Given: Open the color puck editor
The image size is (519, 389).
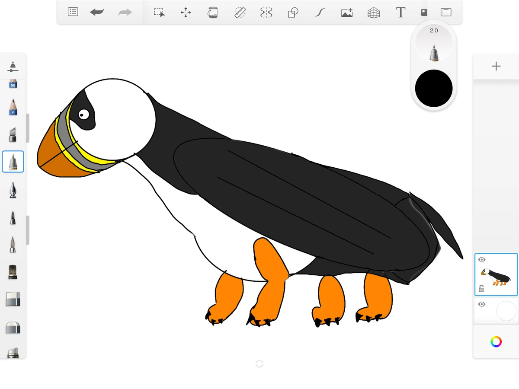Looking at the screenshot, I should (434, 88).
